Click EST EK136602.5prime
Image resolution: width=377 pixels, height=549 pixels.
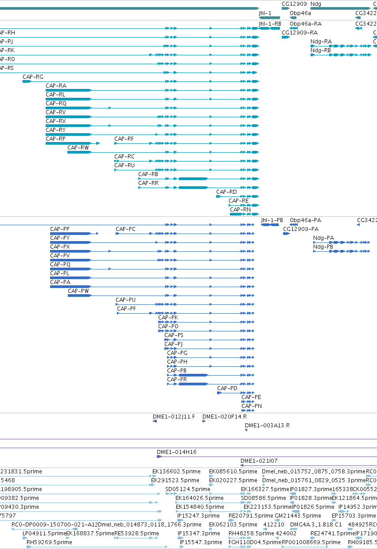176,471
